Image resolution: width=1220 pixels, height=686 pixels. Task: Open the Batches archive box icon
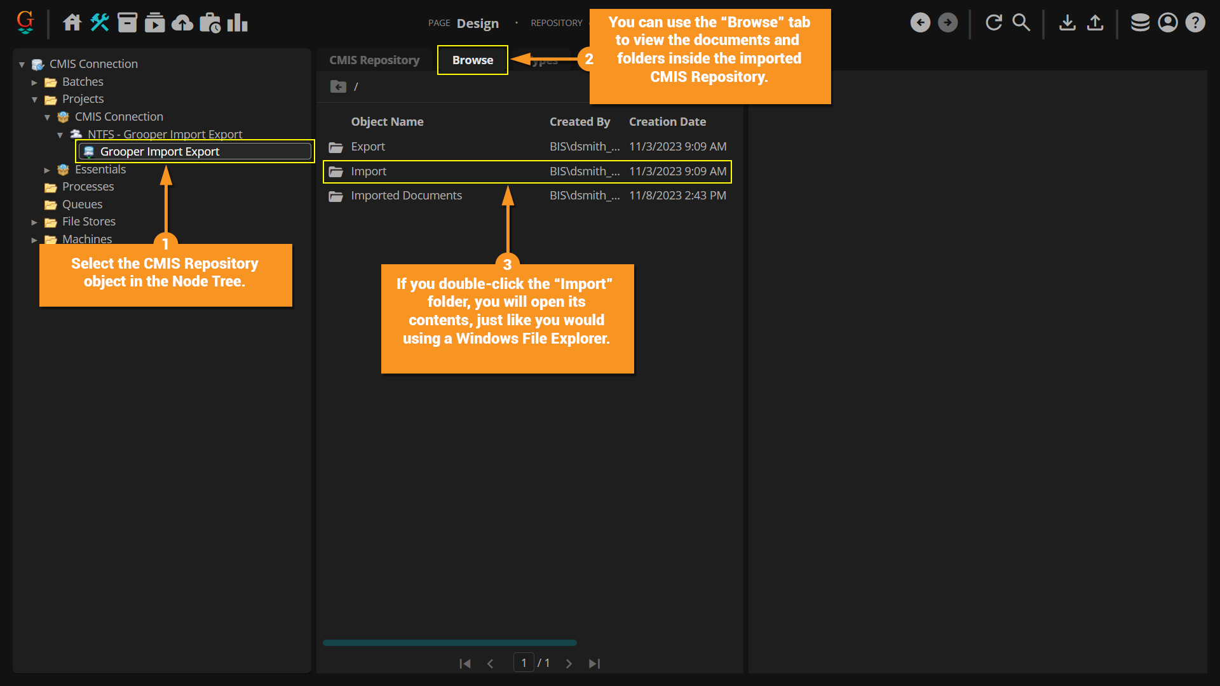pos(127,23)
